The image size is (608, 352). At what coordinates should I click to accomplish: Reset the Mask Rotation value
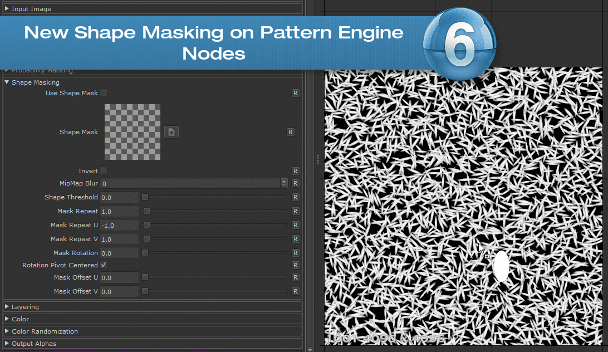click(296, 253)
